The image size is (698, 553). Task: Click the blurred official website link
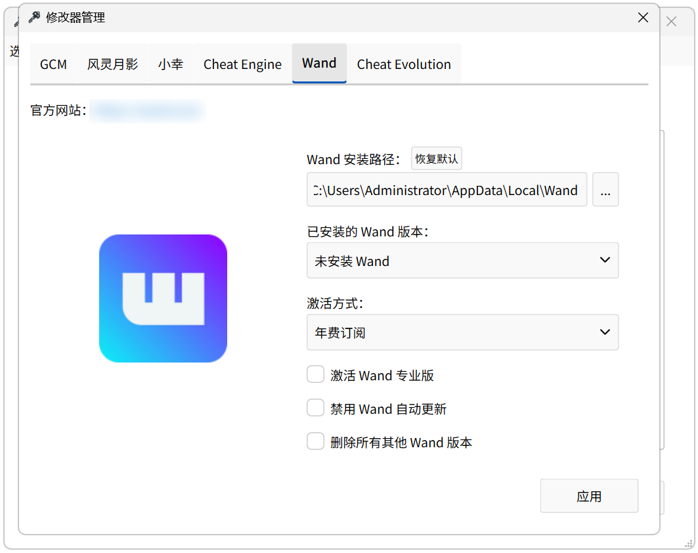point(147,110)
